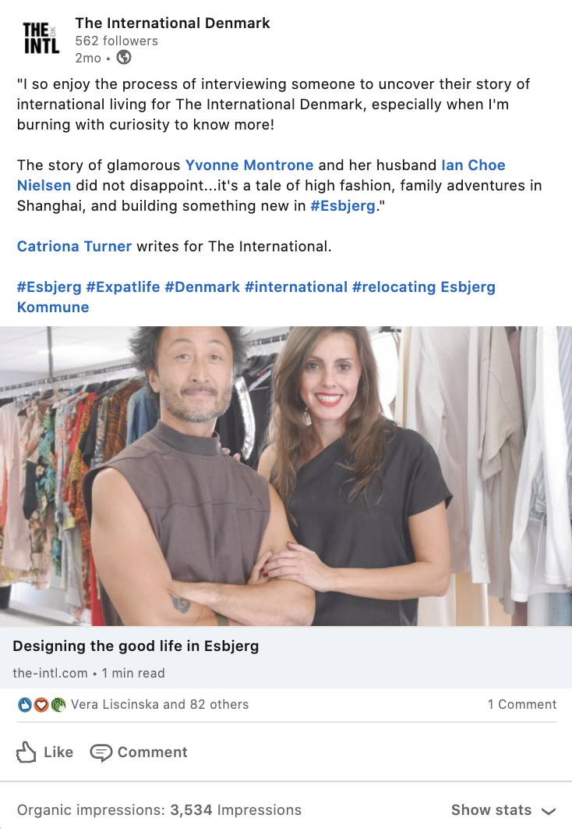Click the speech bubble Comment icon
The image size is (572, 829).
[x=101, y=753]
